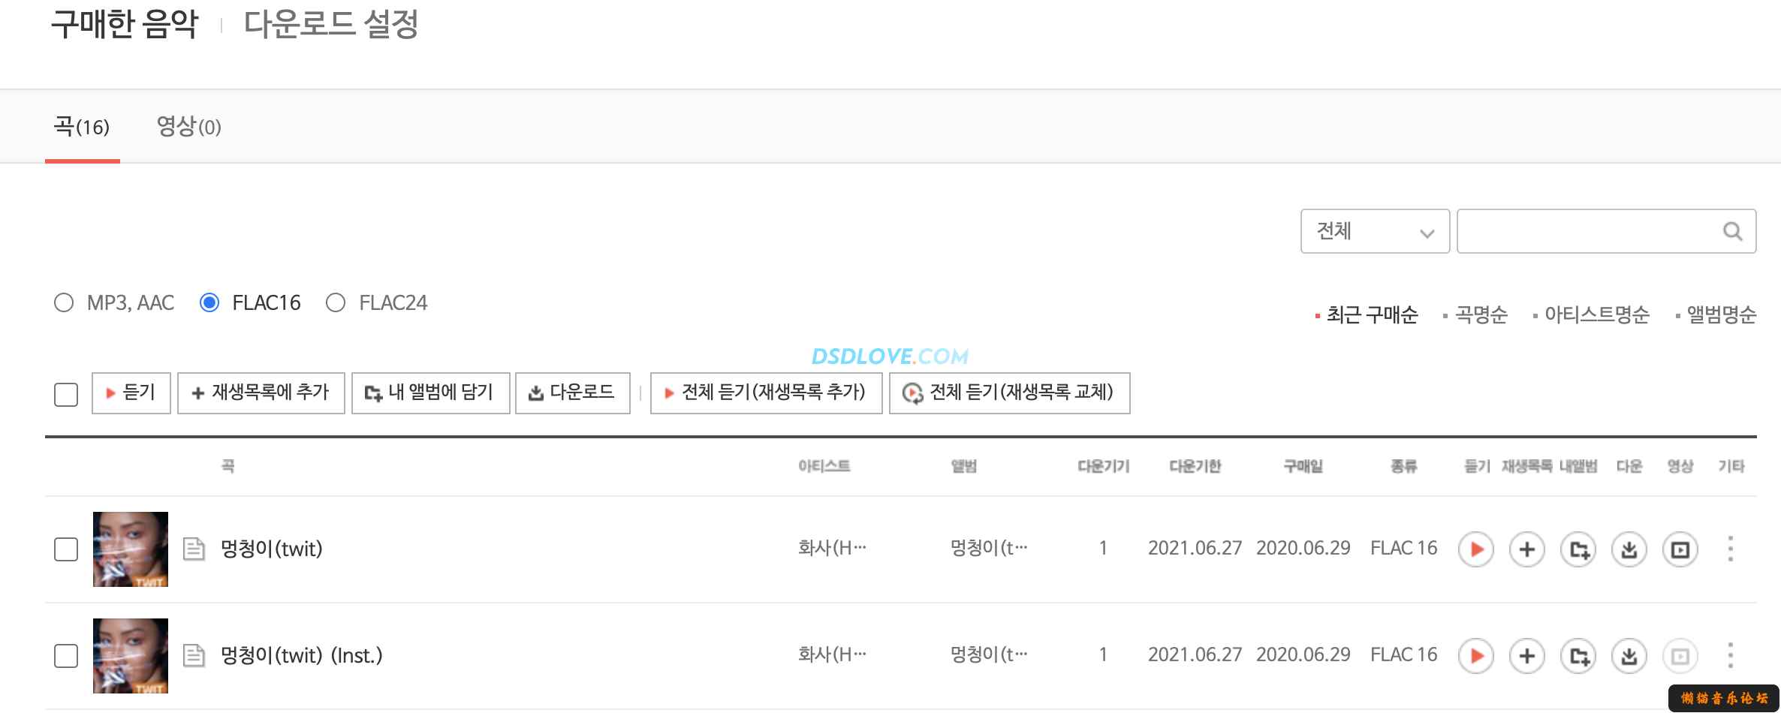Switch to the 영상(0) tab

[x=188, y=126]
